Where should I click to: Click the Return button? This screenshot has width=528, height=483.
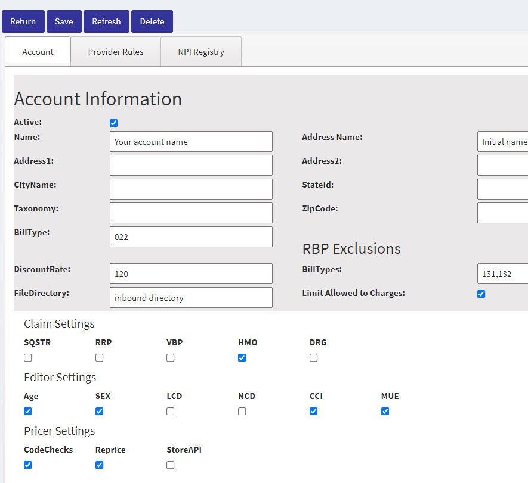click(23, 21)
